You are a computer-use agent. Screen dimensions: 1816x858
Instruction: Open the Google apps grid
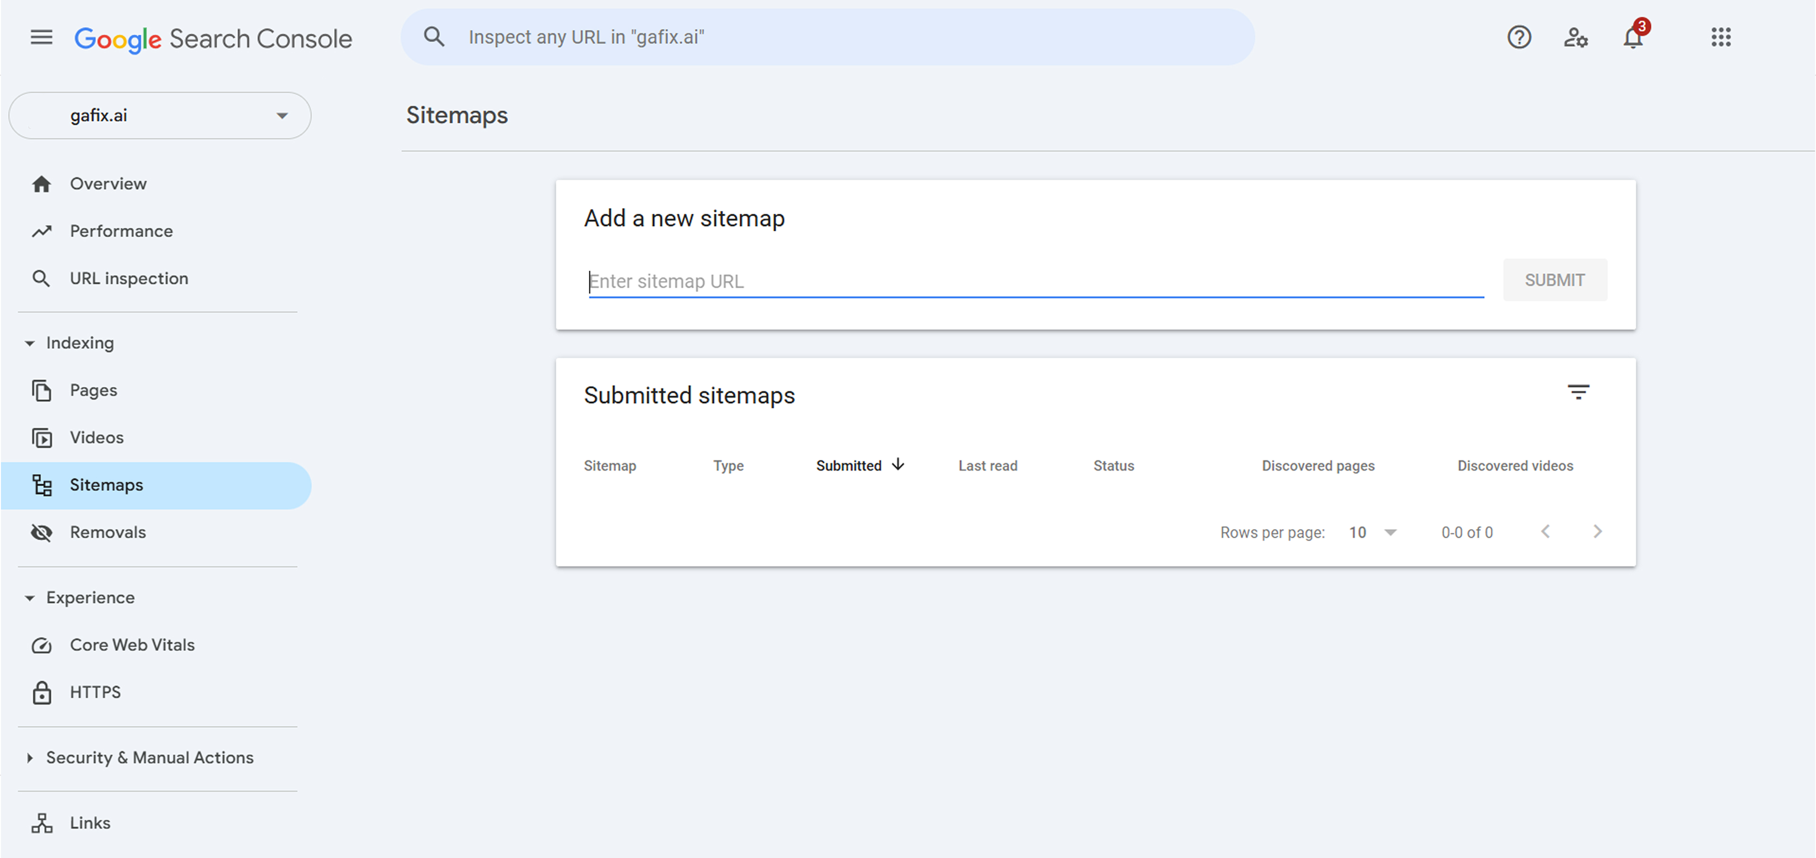point(1721,36)
